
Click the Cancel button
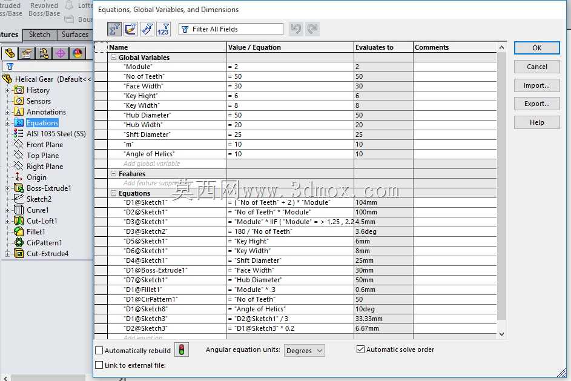coord(536,67)
